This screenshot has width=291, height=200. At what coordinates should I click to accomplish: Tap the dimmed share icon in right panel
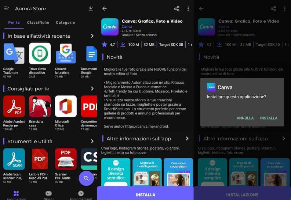pyautogui.click(x=273, y=8)
